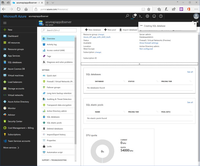The width and height of the screenshot is (200, 166).
Task: Click See all for SQL databases
Action: pos(190,72)
